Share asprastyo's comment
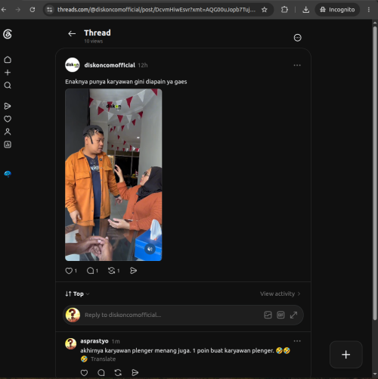Viewport: 378px width, 379px height. point(135,373)
